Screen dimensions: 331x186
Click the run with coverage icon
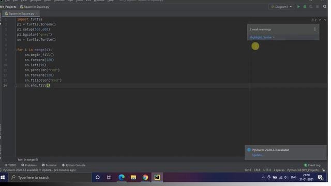[311, 7]
